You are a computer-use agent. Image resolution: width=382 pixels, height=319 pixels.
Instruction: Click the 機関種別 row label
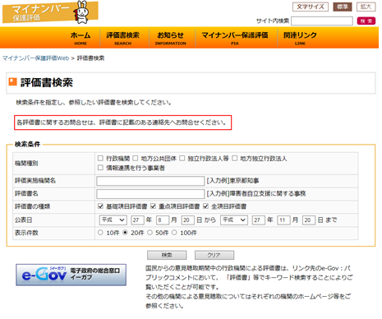coord(26,164)
